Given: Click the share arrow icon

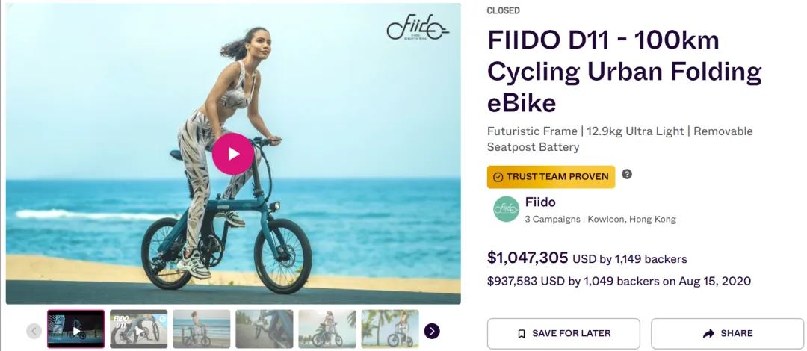Looking at the screenshot, I should 708,334.
